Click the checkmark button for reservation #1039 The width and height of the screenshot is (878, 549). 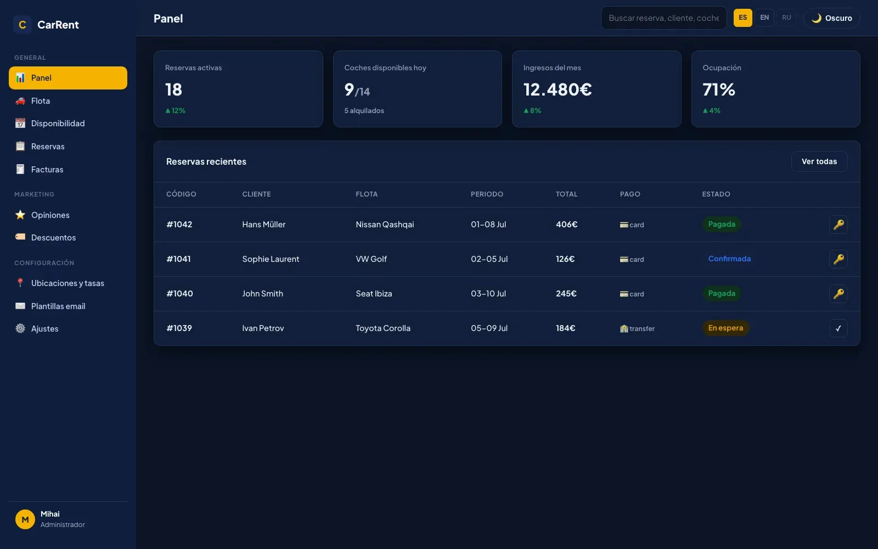pyautogui.click(x=838, y=328)
